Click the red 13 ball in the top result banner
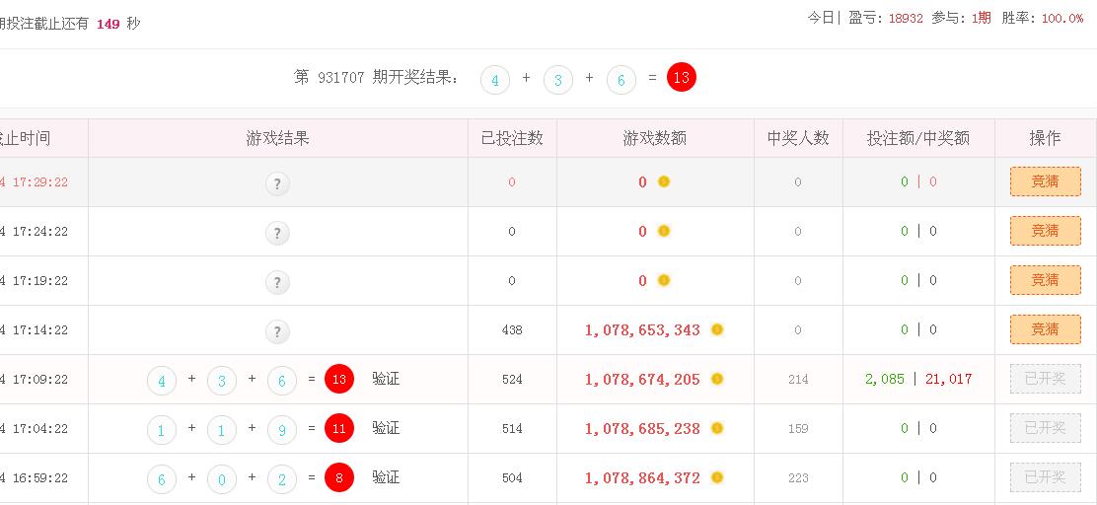This screenshot has height=505, width=1097. click(x=681, y=77)
